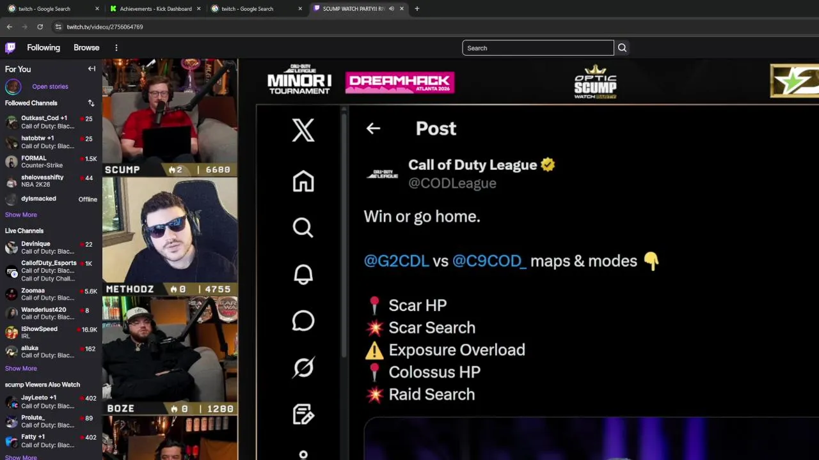Click the X lists icon above the bottom edge
Viewport: 819px width, 460px height.
303,414
